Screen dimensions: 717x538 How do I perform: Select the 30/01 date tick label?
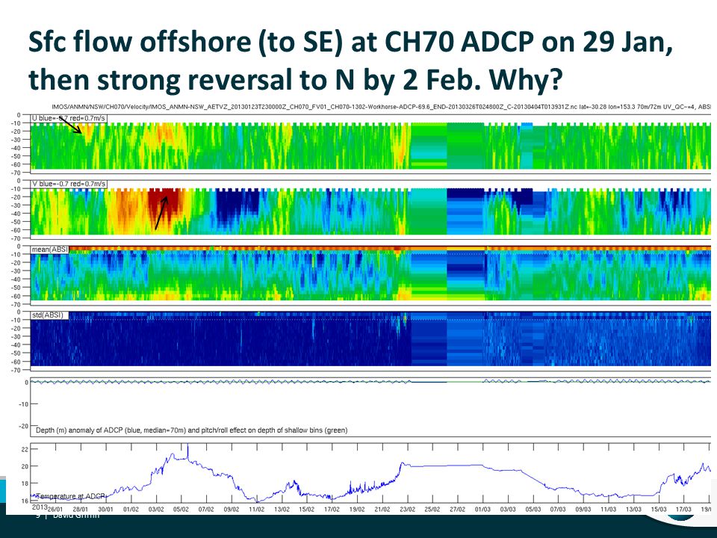coord(105,509)
